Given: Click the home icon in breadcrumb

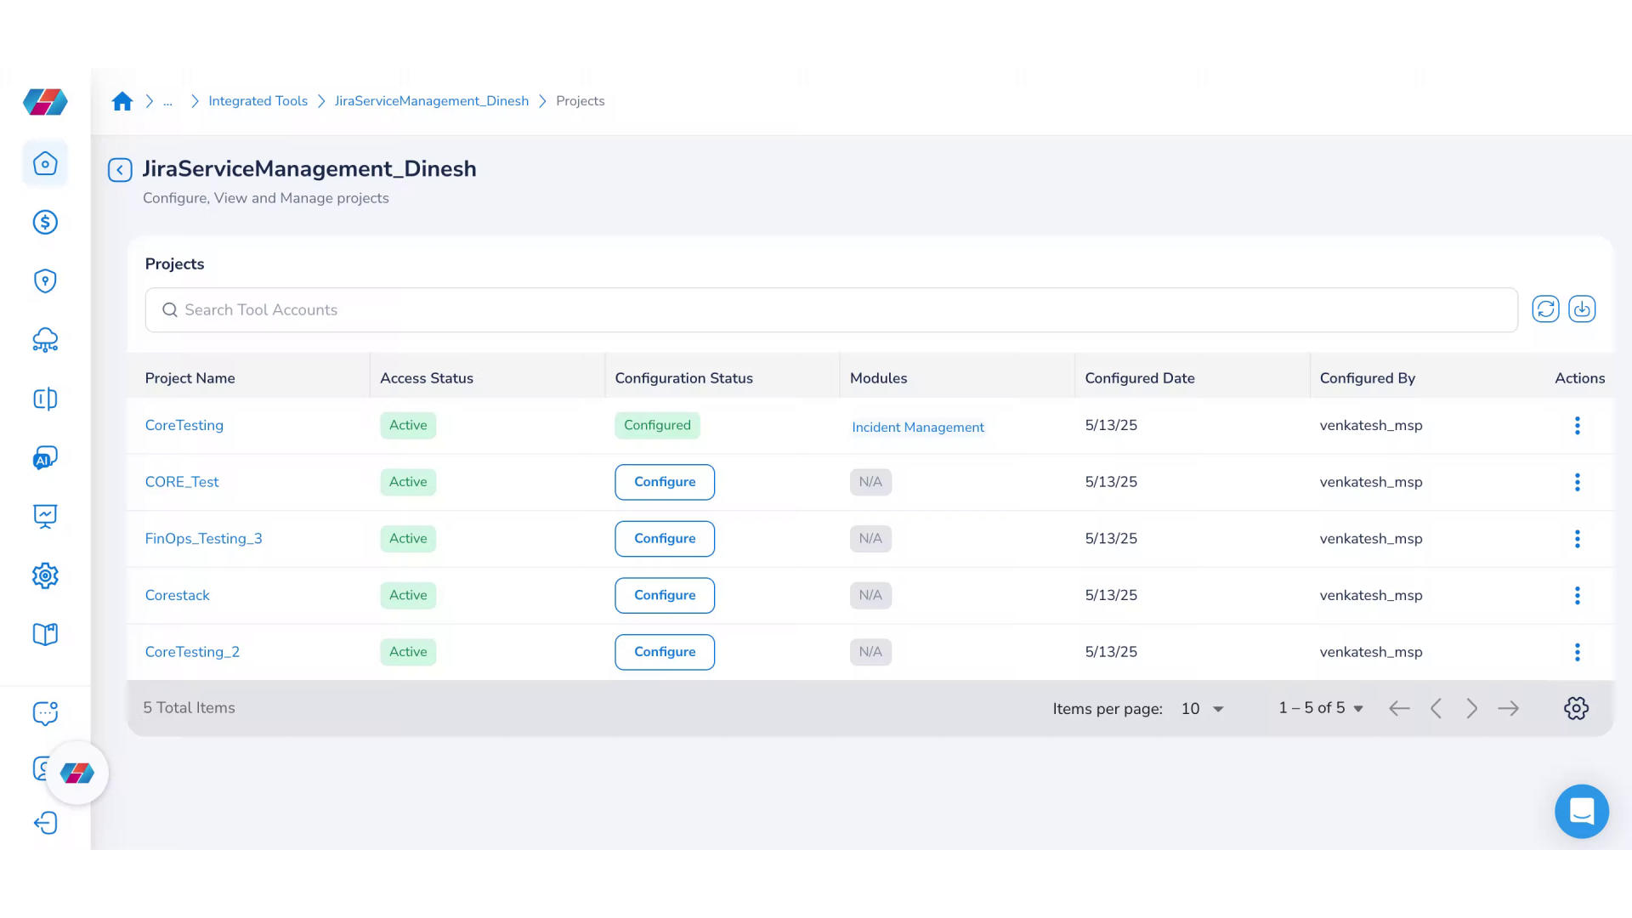Looking at the screenshot, I should 122,101.
